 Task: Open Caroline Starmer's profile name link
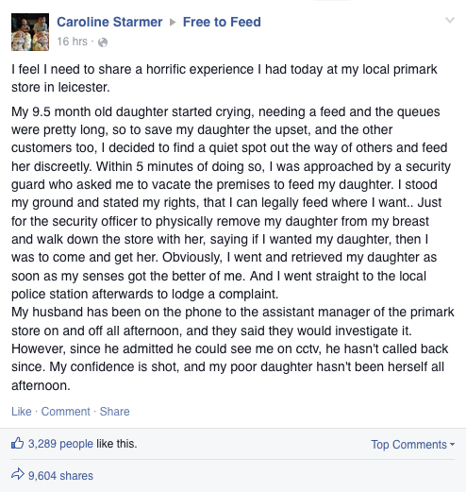(x=109, y=22)
